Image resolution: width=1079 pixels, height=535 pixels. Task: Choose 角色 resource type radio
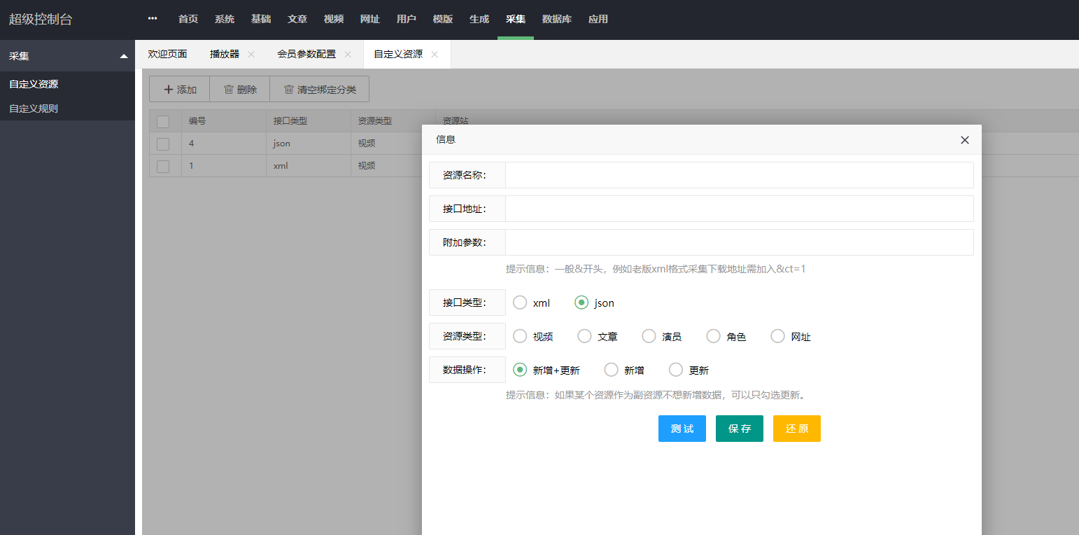(x=713, y=336)
